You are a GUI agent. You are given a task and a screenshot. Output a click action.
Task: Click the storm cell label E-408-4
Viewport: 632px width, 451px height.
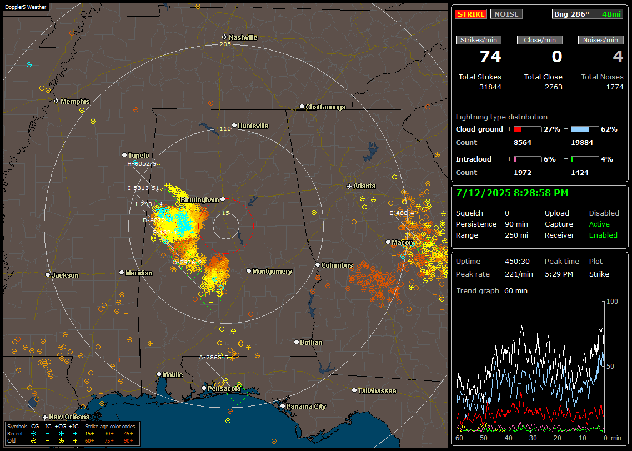pyautogui.click(x=402, y=213)
